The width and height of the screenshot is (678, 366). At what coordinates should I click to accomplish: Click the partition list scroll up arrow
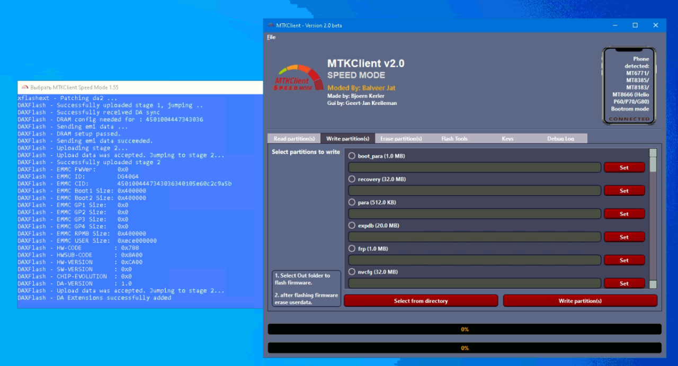[x=653, y=153]
